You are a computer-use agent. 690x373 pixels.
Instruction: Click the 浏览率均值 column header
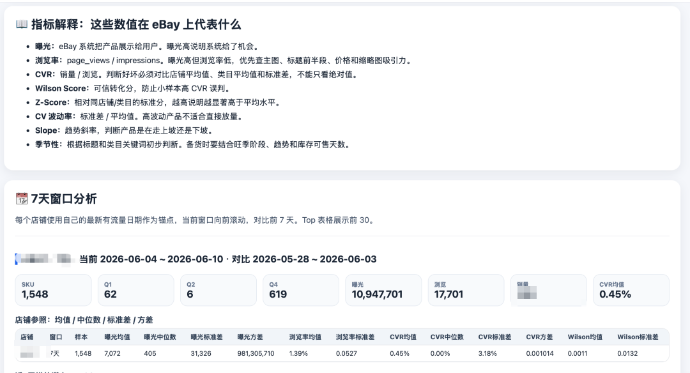pos(305,337)
